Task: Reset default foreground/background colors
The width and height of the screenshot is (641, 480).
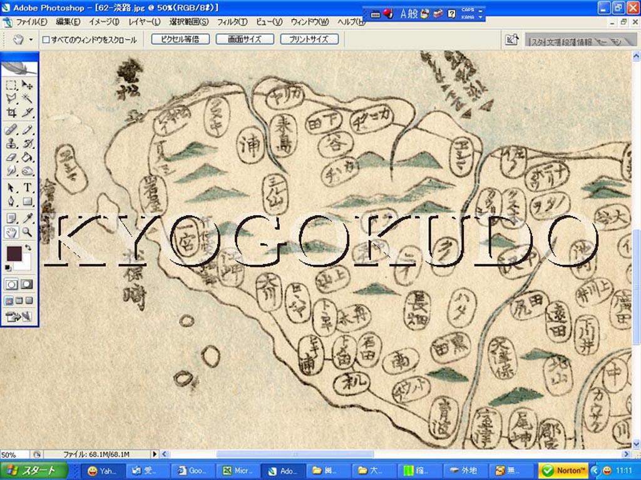Action: pos(8,267)
